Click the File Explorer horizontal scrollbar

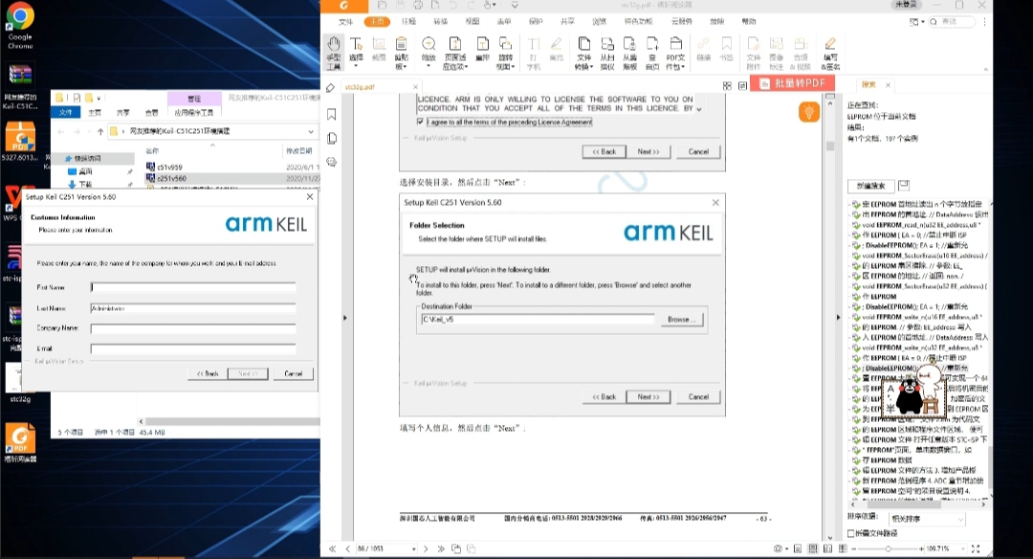click(x=231, y=421)
